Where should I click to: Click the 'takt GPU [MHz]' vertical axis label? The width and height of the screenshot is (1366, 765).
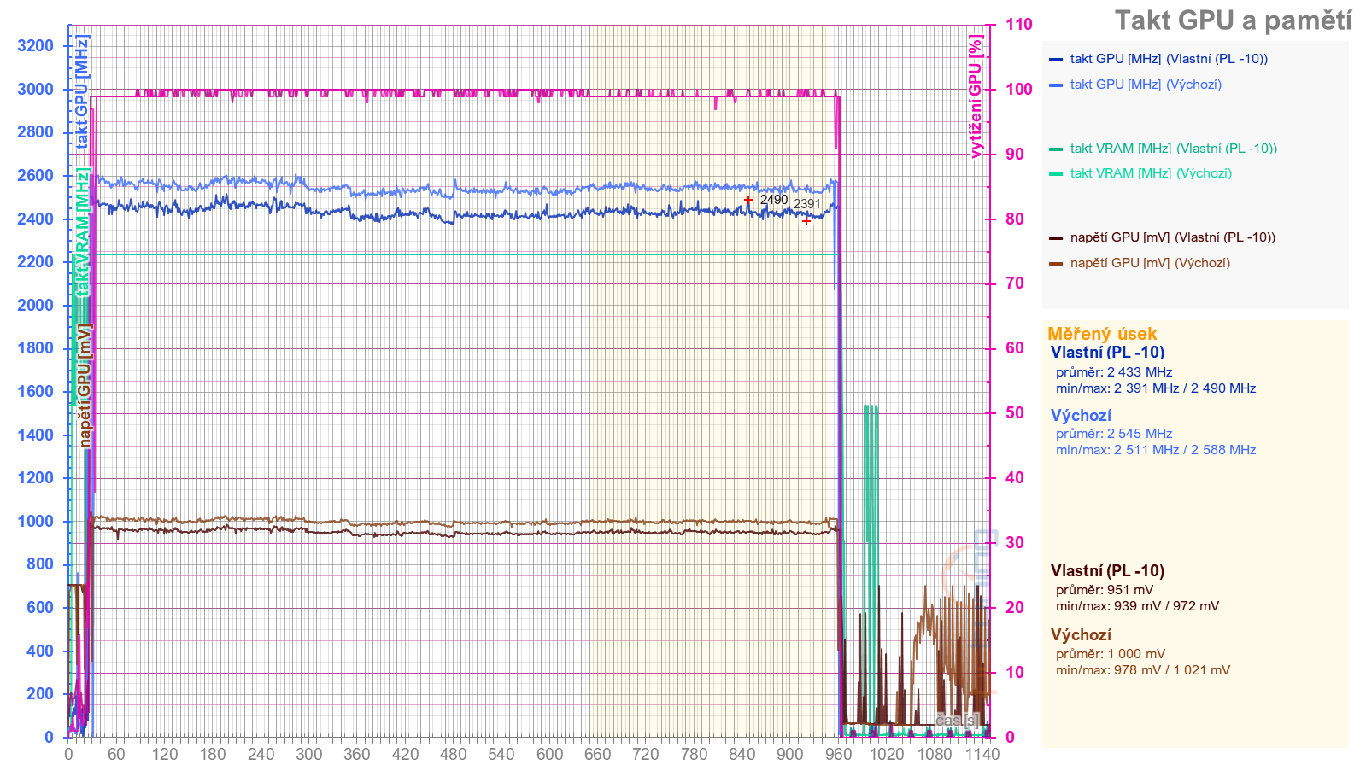82,92
